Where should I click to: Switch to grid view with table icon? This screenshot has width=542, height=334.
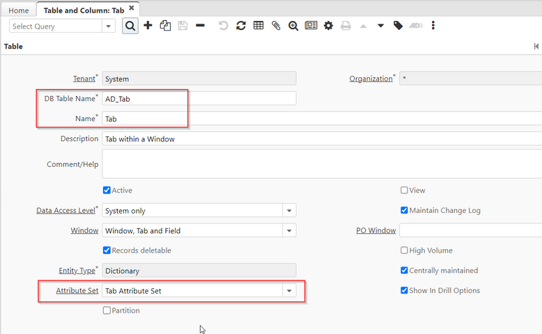tap(258, 26)
